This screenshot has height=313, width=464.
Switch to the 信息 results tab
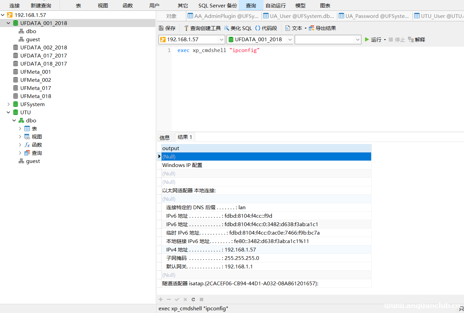coord(165,138)
